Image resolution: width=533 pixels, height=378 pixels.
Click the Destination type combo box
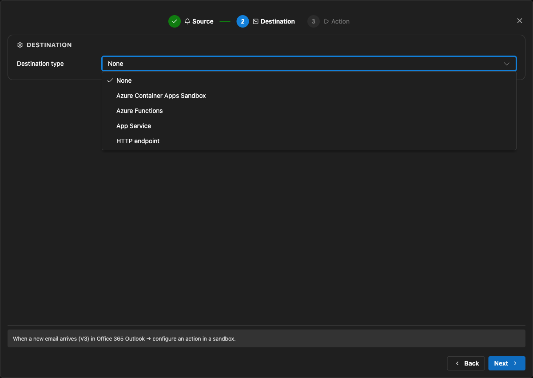[309, 64]
